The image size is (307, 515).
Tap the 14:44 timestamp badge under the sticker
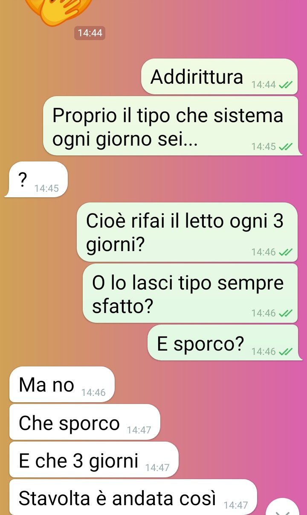pos(90,33)
